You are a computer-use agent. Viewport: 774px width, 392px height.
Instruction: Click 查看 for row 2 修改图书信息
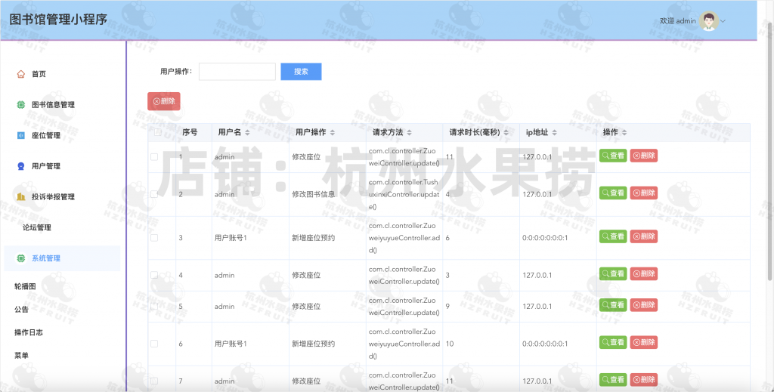point(613,193)
